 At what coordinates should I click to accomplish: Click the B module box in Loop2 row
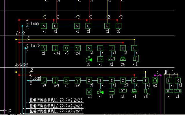click(134, 48)
